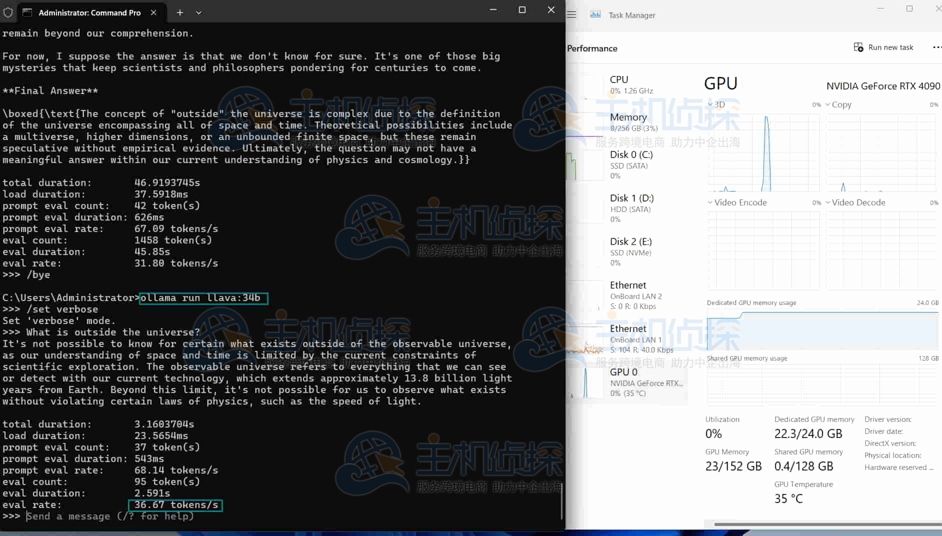Click the shield icon on the Command Prompt tab
The width and height of the screenshot is (942, 536).
[8, 12]
